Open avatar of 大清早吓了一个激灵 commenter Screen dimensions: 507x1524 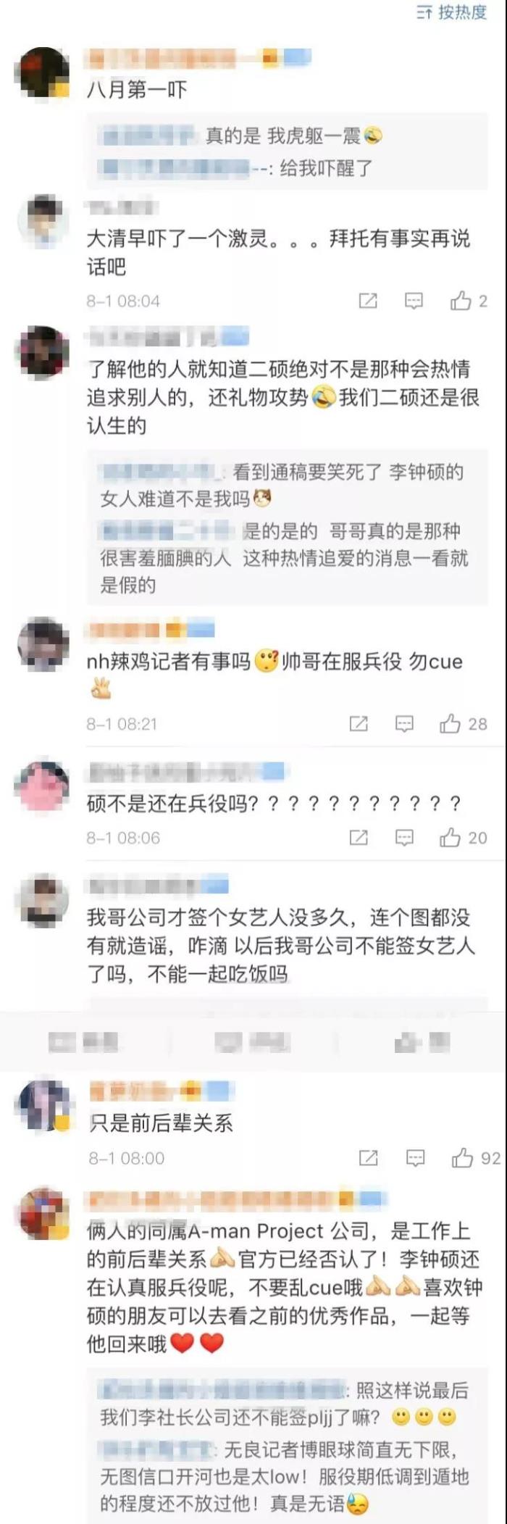coord(42,220)
